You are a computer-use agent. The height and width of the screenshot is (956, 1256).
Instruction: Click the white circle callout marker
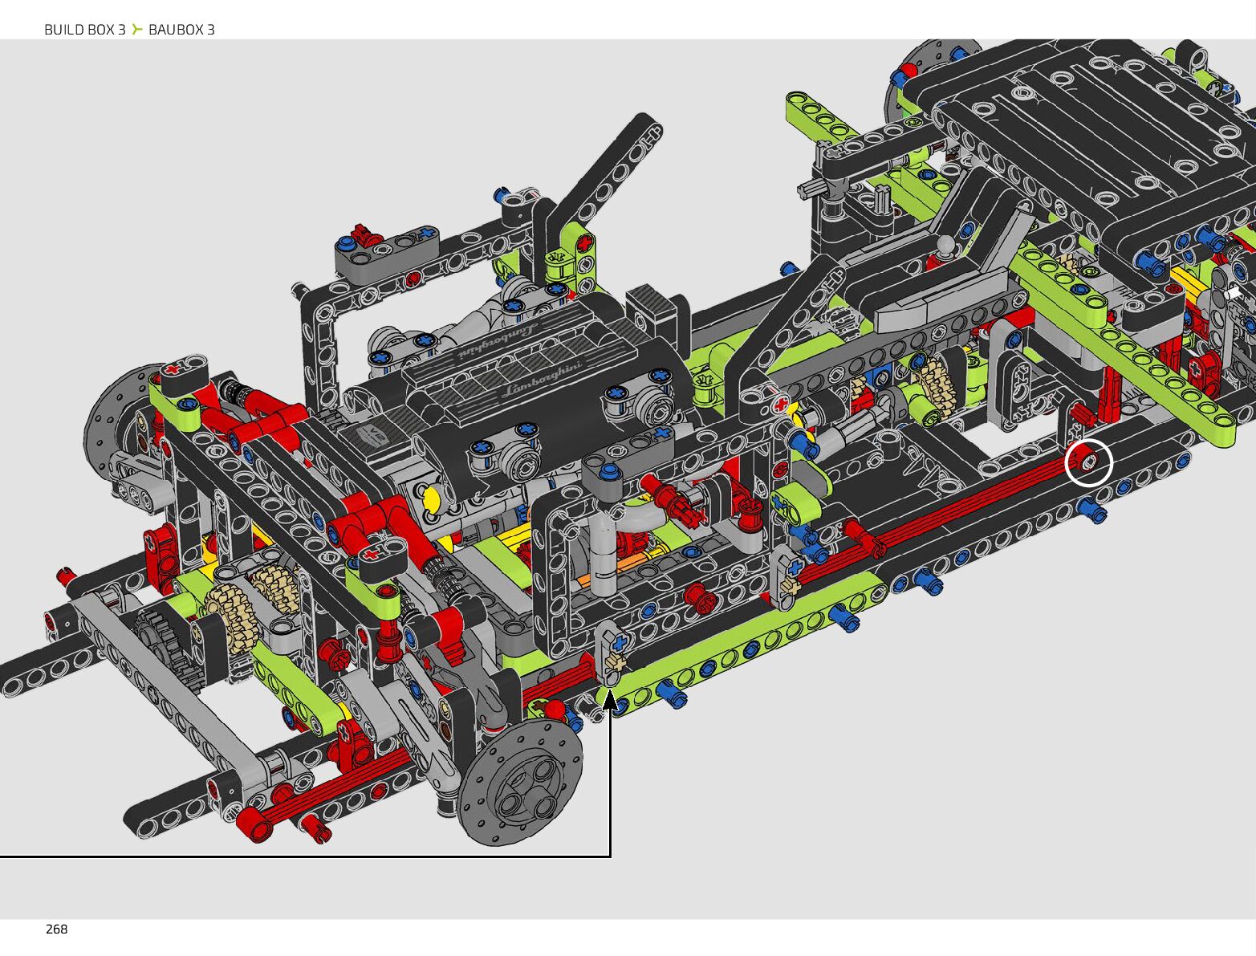click(x=1088, y=462)
